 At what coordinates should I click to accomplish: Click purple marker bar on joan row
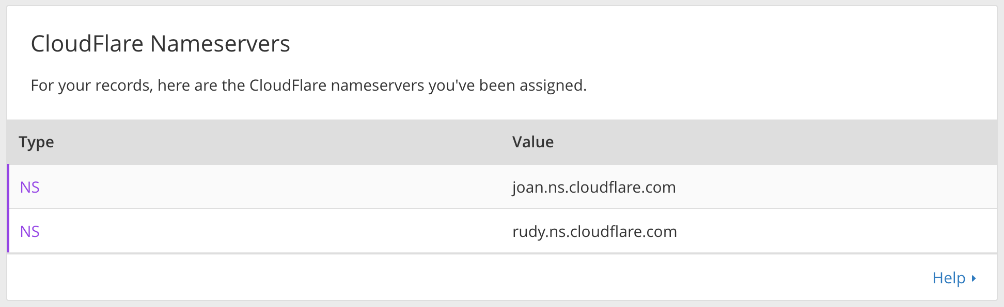pyautogui.click(x=8, y=186)
